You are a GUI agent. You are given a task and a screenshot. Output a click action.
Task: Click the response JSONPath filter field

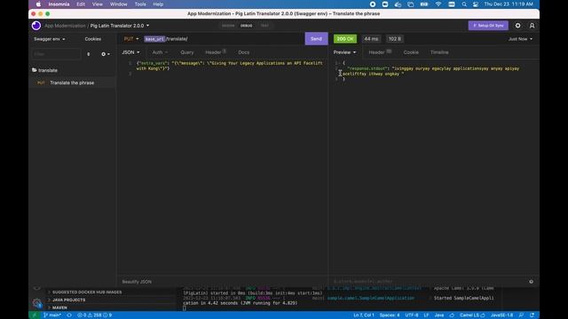point(428,282)
